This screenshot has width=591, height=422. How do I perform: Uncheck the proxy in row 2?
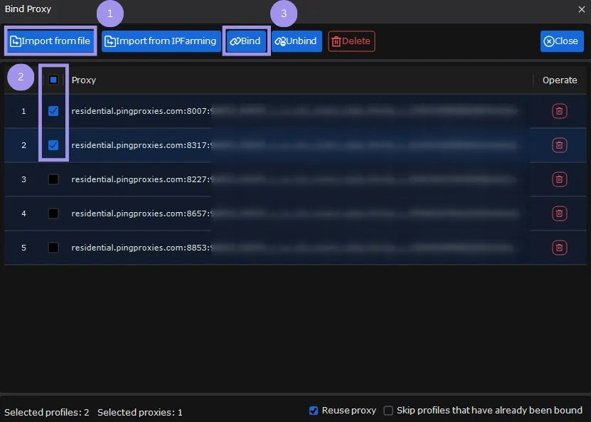[53, 145]
